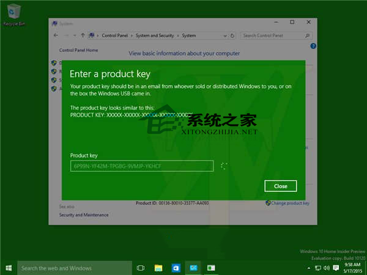Click inside the Product key input field
This screenshot has height=275, width=367.
point(142,166)
